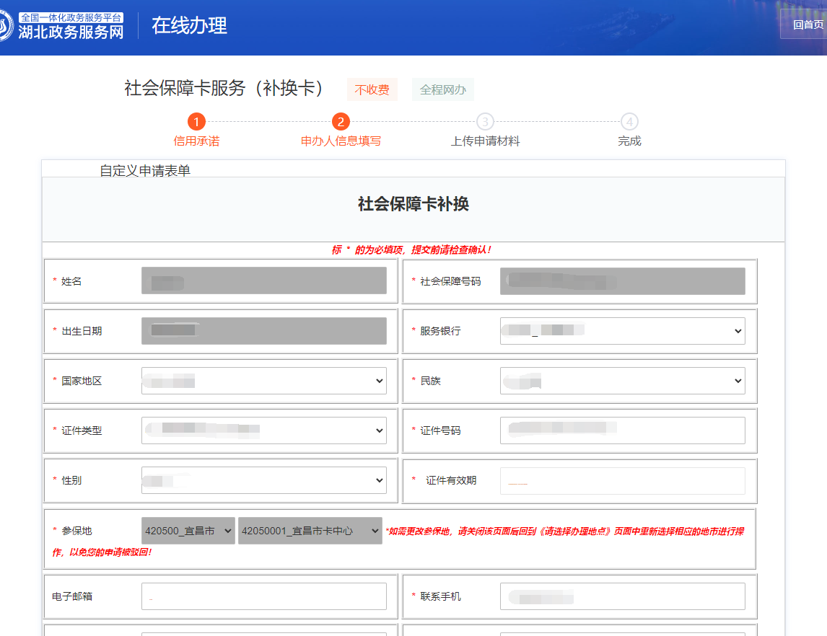
Task: Focus the 电子邮箱 input field
Action: pyautogui.click(x=263, y=596)
